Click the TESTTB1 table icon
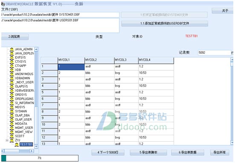This screenshot has height=163, width=235. (x=17, y=144)
